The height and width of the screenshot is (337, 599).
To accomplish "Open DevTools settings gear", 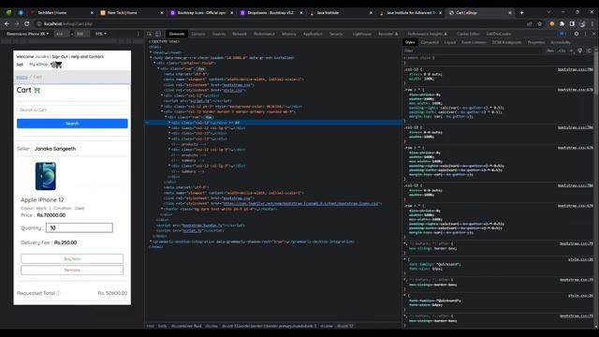I will [577, 34].
